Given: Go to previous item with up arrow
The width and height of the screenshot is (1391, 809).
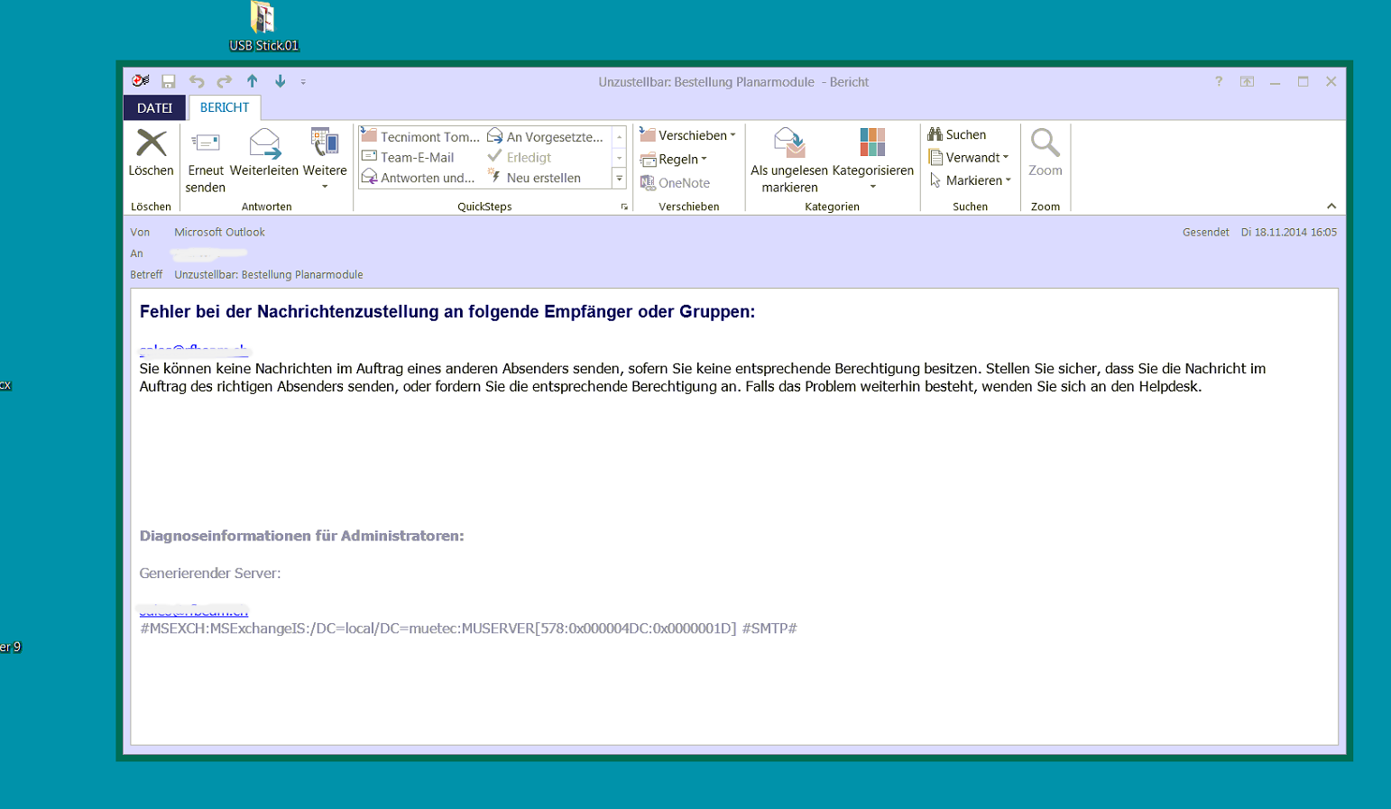Looking at the screenshot, I should point(253,81).
